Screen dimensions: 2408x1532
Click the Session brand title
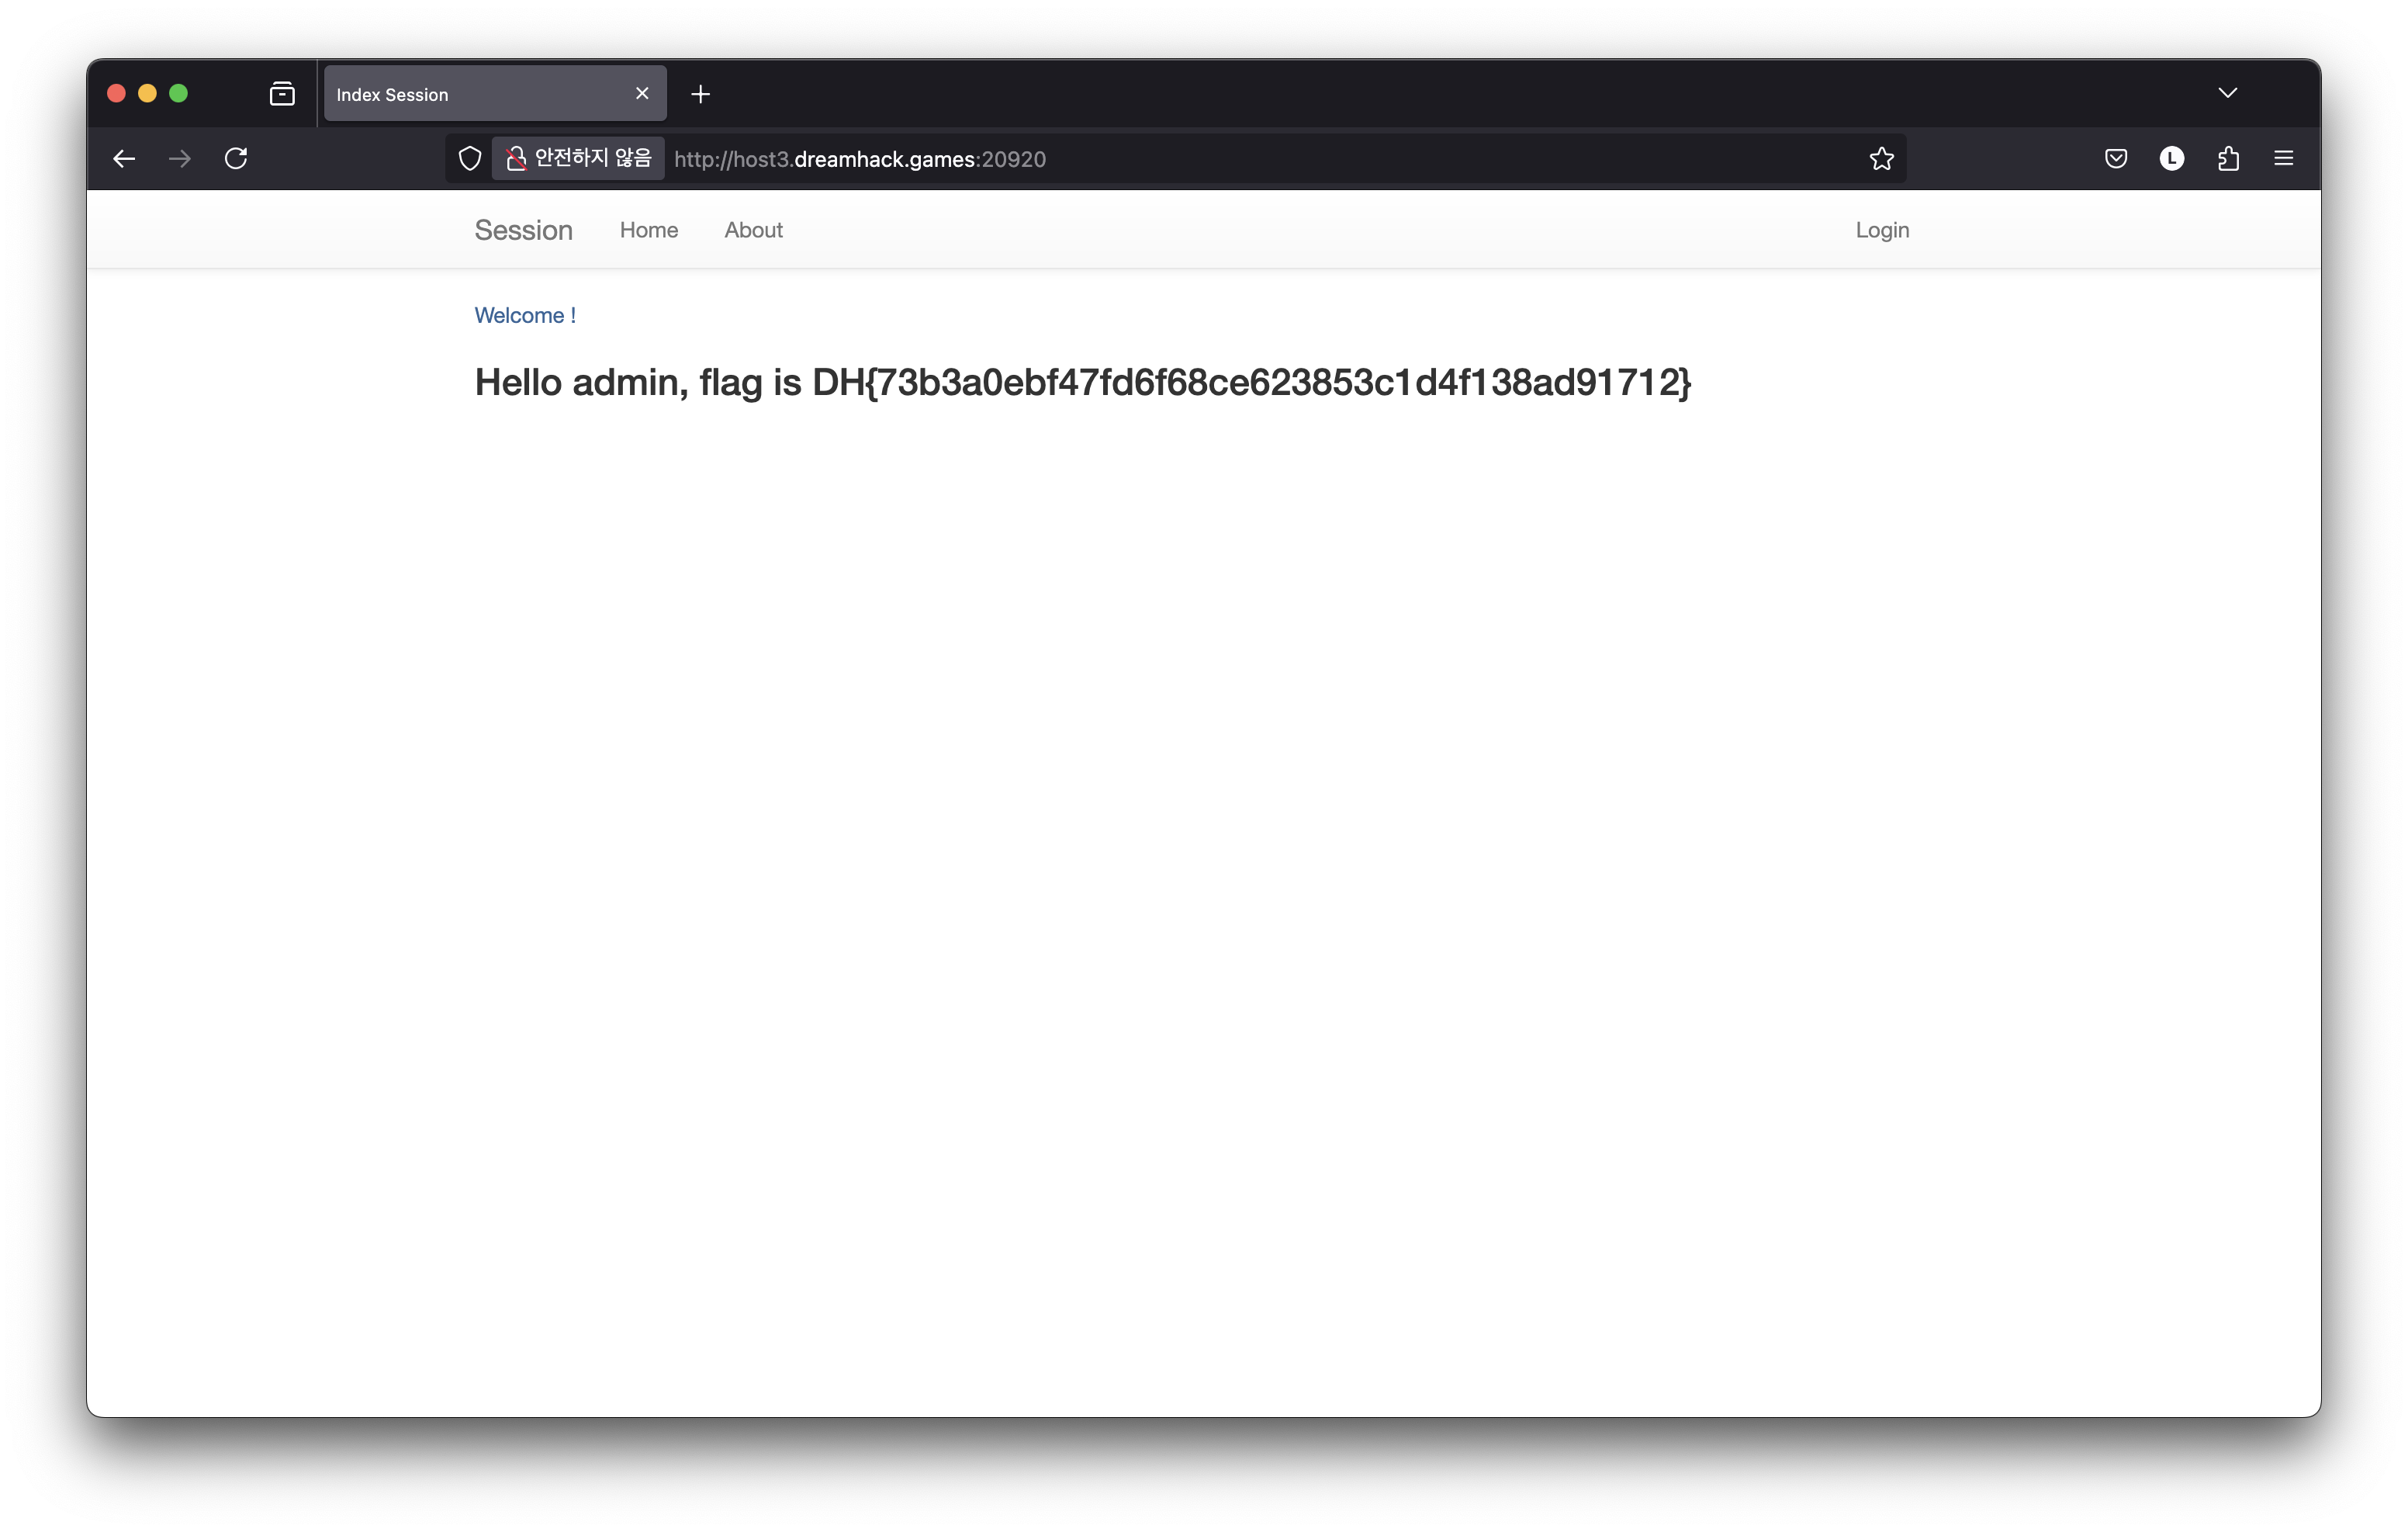pos(523,230)
